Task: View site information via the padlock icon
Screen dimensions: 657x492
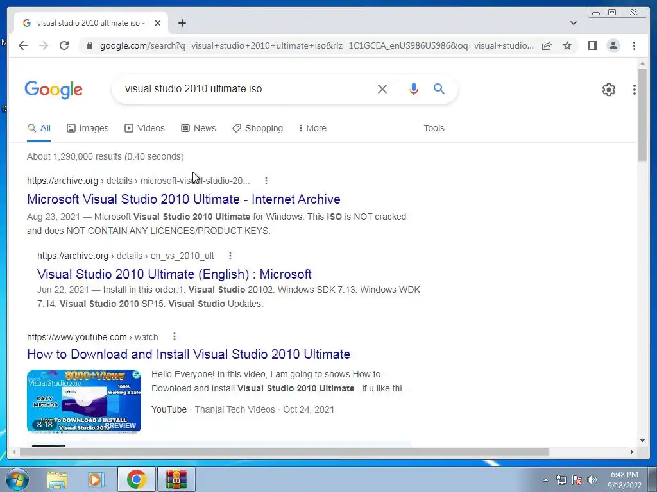Action: [x=89, y=45]
